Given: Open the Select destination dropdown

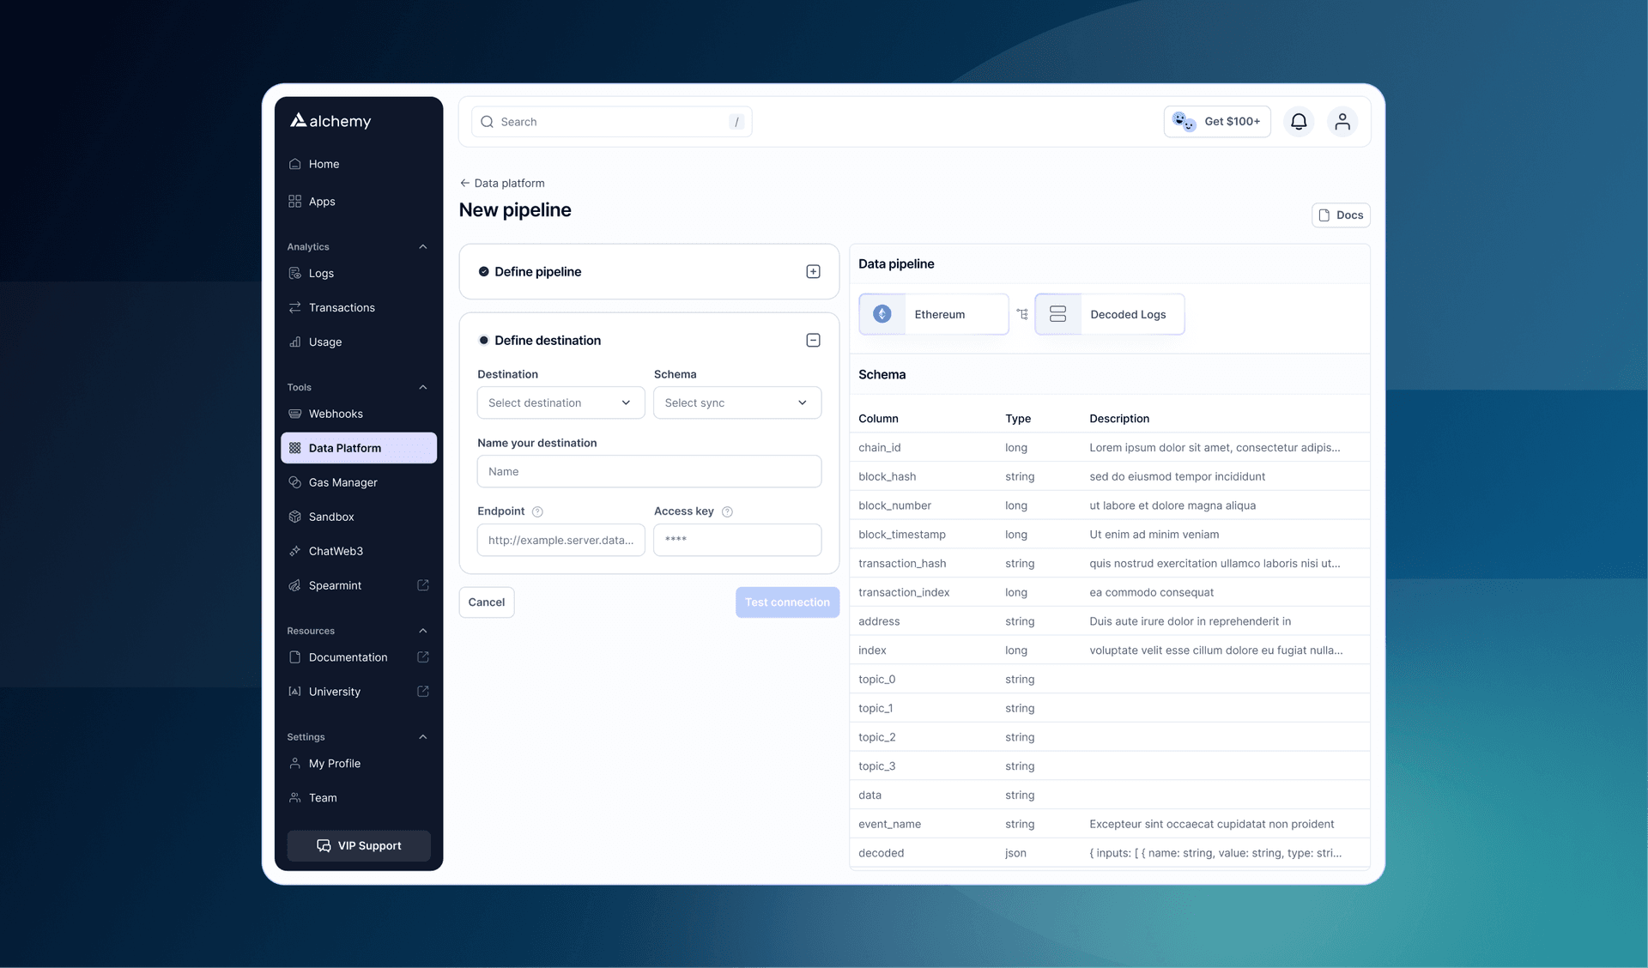Looking at the screenshot, I should coord(560,402).
